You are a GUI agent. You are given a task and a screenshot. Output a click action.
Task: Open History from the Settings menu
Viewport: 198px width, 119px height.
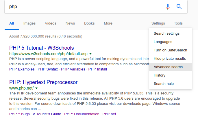pyautogui.click(x=171, y=75)
